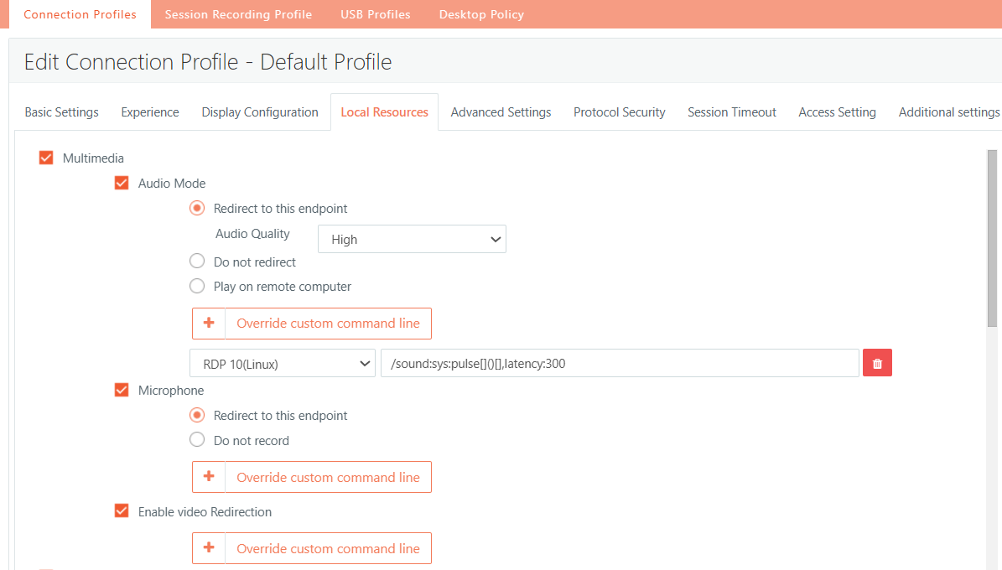Uncheck the Multimedia checkbox
The height and width of the screenshot is (570, 1002).
click(x=46, y=158)
